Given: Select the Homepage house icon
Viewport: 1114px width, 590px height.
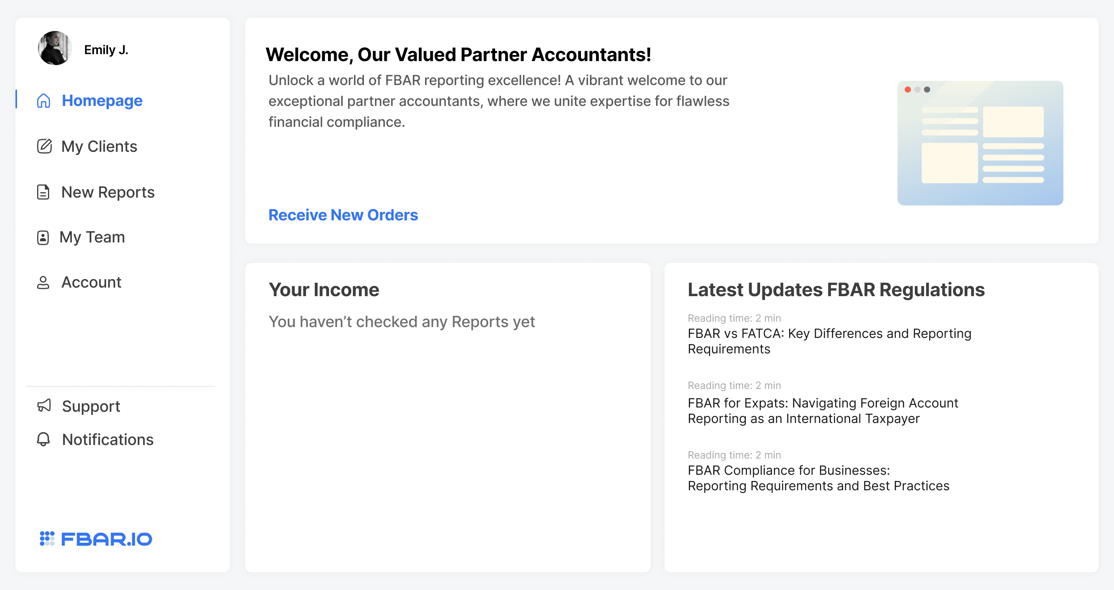Looking at the screenshot, I should click(x=44, y=100).
